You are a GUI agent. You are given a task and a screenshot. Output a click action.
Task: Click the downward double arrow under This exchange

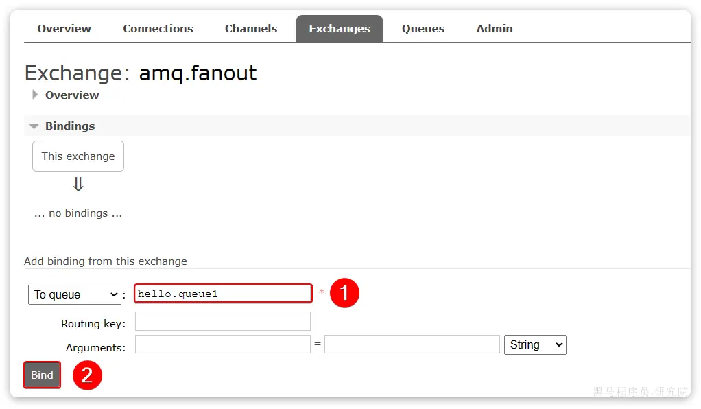[78, 185]
